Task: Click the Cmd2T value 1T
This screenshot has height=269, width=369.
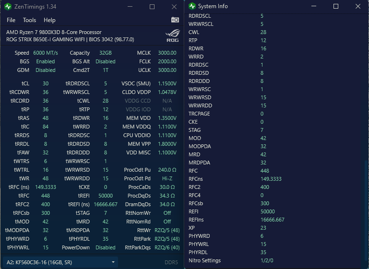Action: [106, 70]
